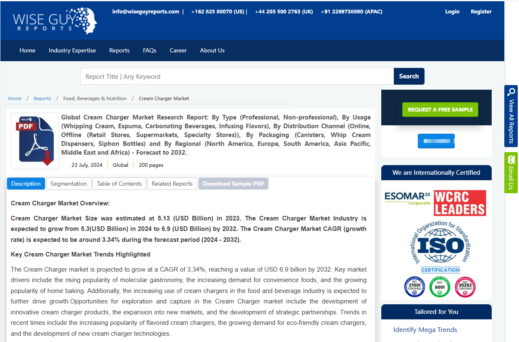519x342 pixels.
Task: Open the green Email Us side panel
Action: (511, 173)
